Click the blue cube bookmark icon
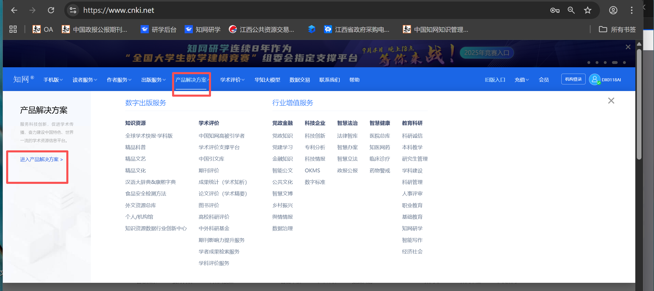Screen dimensions: 654x291 tap(312, 29)
